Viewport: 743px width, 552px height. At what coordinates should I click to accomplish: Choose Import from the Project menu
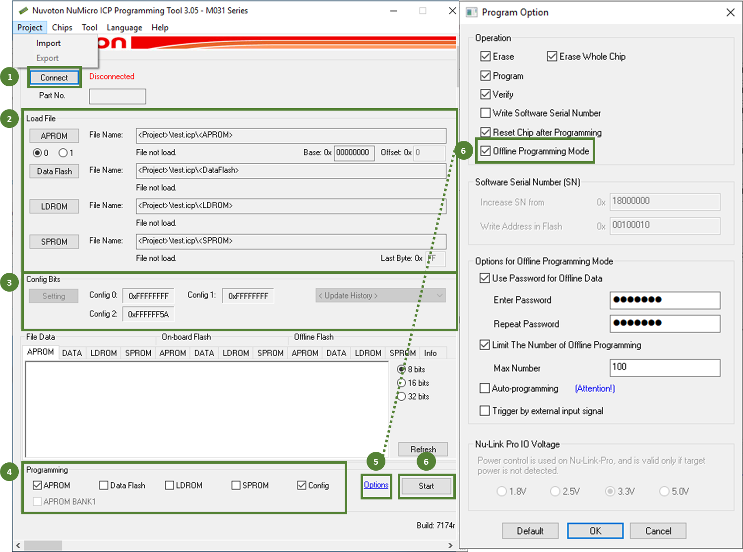(x=48, y=43)
